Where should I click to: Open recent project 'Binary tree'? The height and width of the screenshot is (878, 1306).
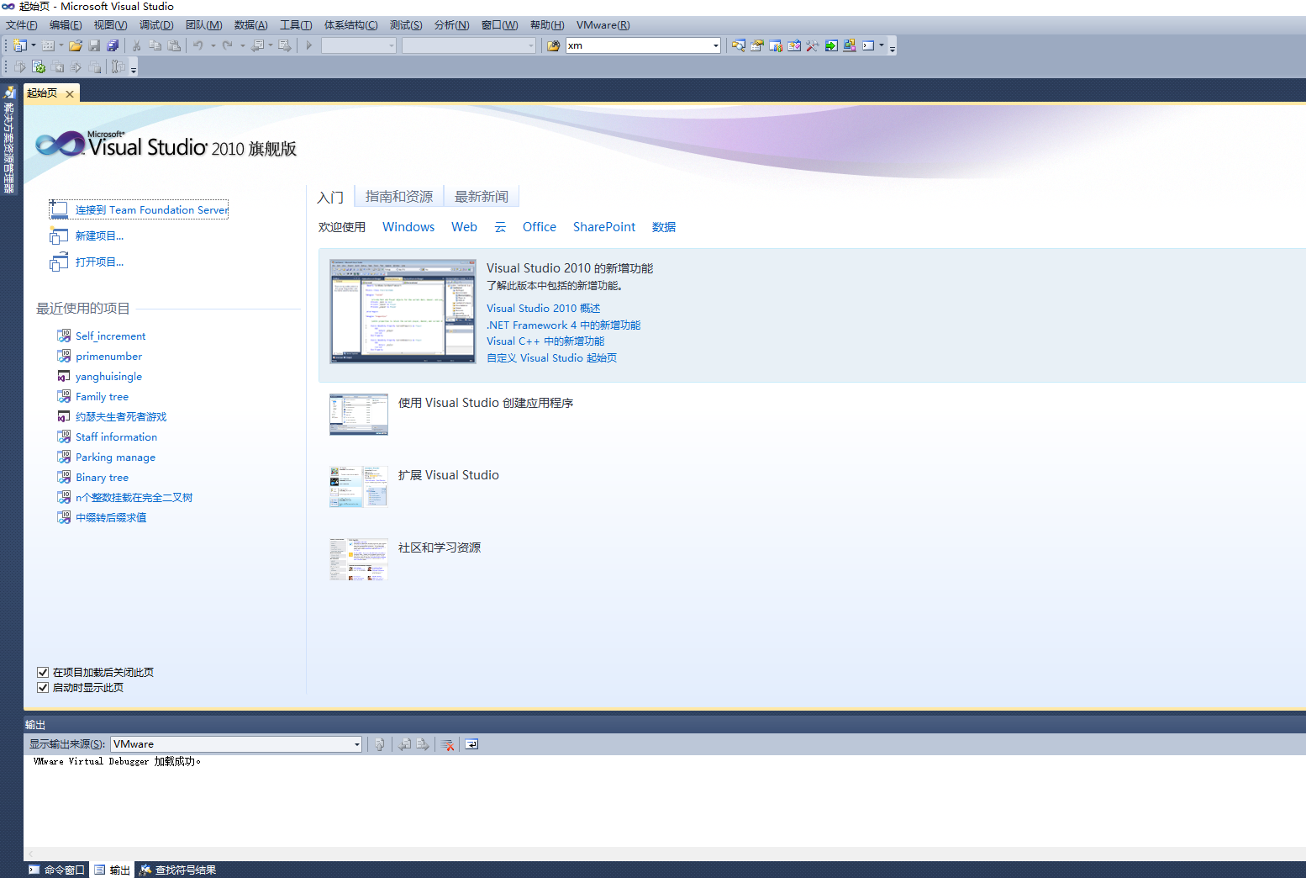[102, 478]
